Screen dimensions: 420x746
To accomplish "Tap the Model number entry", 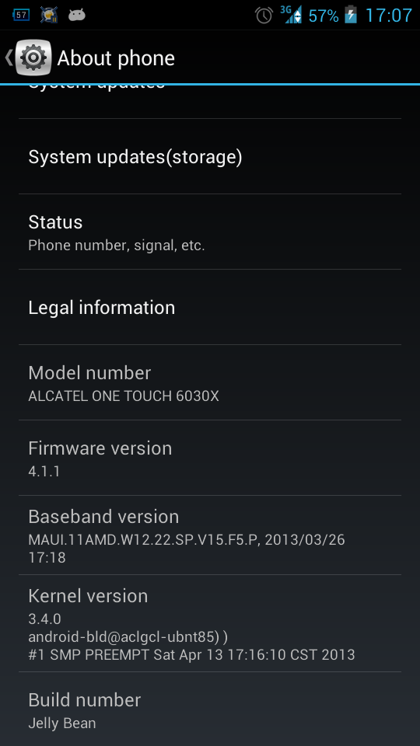I will click(x=210, y=382).
